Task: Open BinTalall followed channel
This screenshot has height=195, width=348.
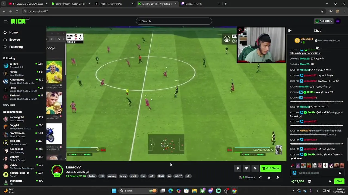Action: (23, 97)
